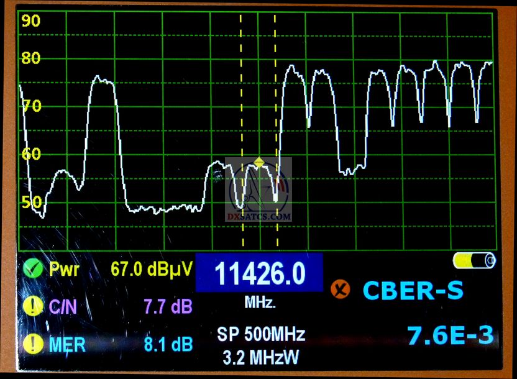Click the 90 label on the level axis

31,21
